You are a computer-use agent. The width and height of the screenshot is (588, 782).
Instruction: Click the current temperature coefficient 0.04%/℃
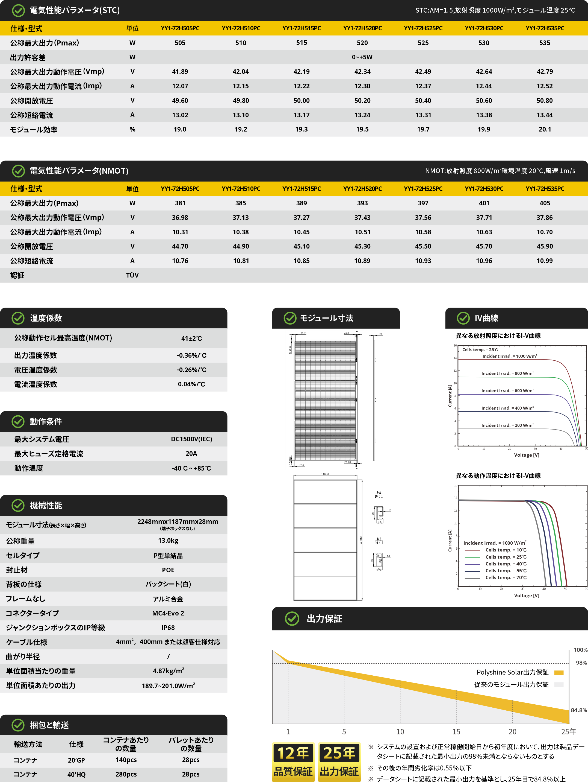191,384
